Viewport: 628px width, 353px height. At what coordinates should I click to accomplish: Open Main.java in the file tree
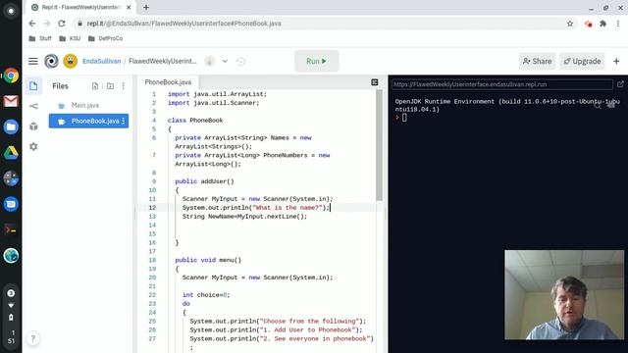[x=85, y=105]
